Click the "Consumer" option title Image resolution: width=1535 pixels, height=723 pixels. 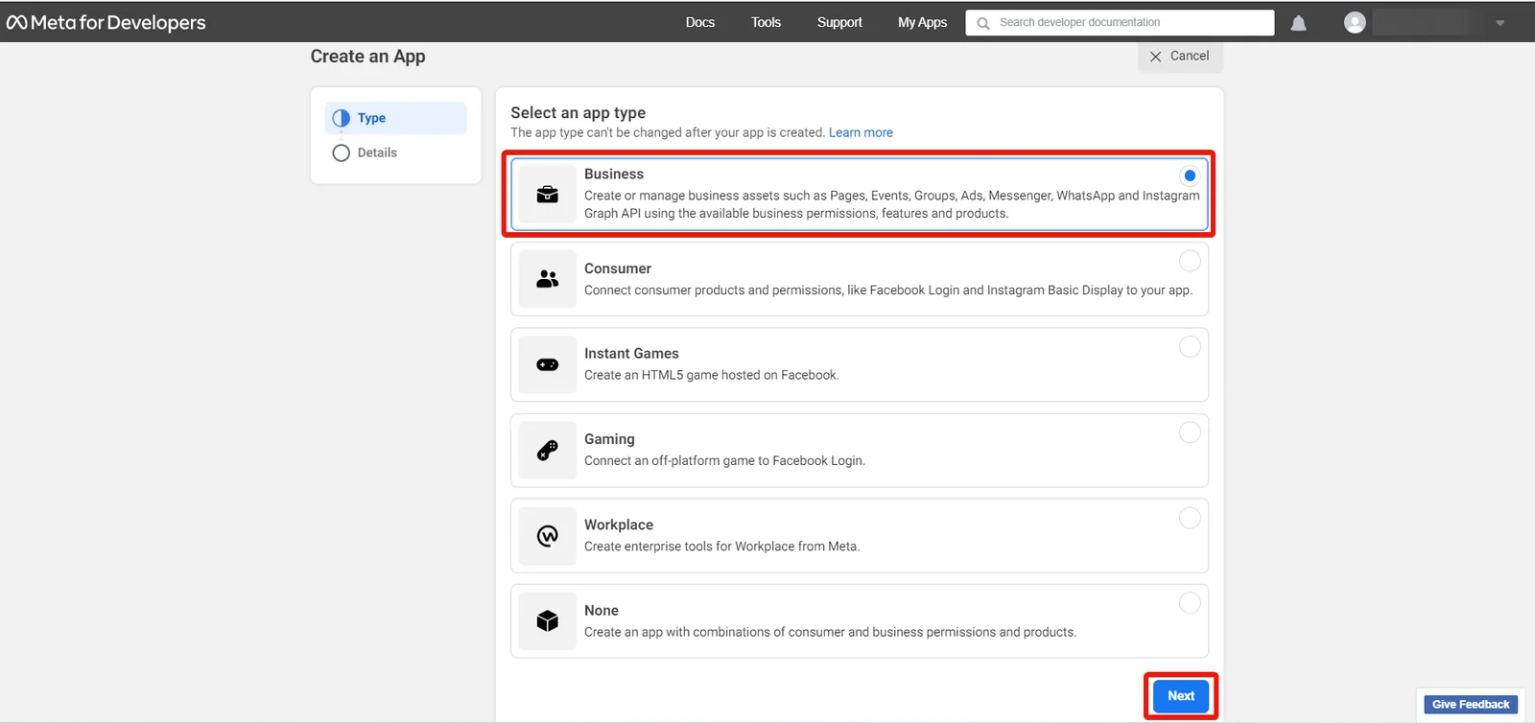pyautogui.click(x=618, y=268)
